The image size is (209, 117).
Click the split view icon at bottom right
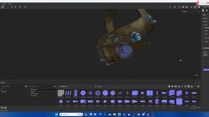point(196,108)
